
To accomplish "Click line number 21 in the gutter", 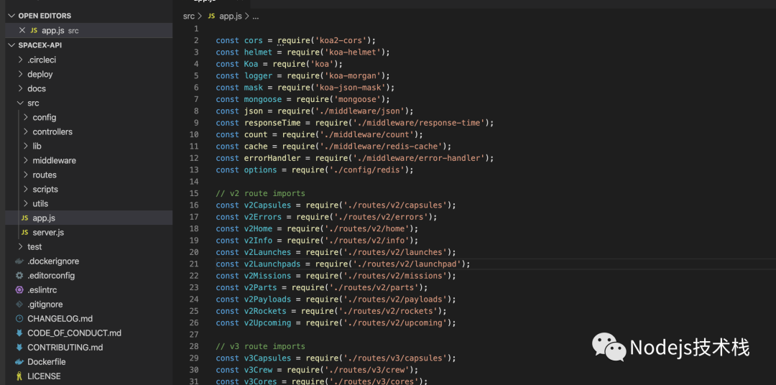I will coord(193,264).
